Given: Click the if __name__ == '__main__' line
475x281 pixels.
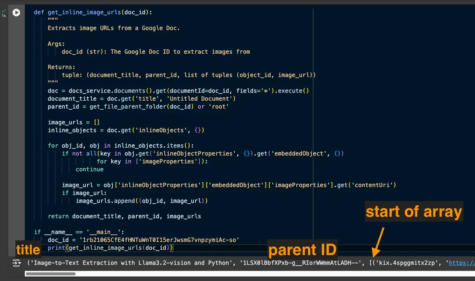Looking at the screenshot, I should (79, 232).
